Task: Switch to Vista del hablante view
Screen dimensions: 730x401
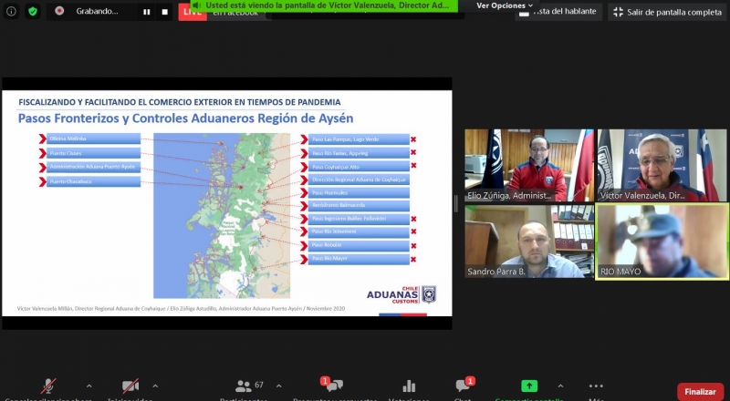Action: tap(558, 12)
